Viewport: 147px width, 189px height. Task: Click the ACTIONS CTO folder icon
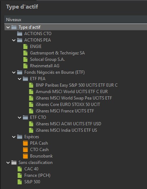click(x=20, y=34)
